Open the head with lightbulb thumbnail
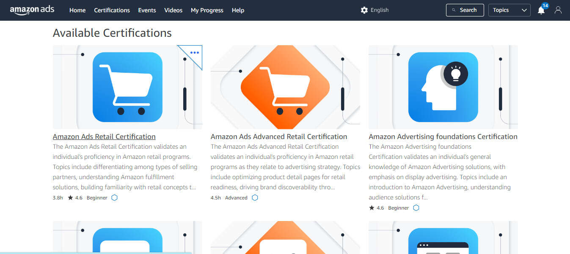Image resolution: width=570 pixels, height=254 pixels. pos(443,87)
